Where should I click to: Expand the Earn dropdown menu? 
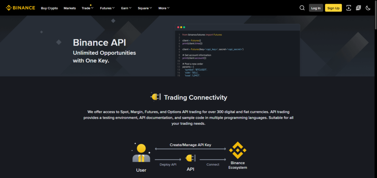tap(126, 8)
